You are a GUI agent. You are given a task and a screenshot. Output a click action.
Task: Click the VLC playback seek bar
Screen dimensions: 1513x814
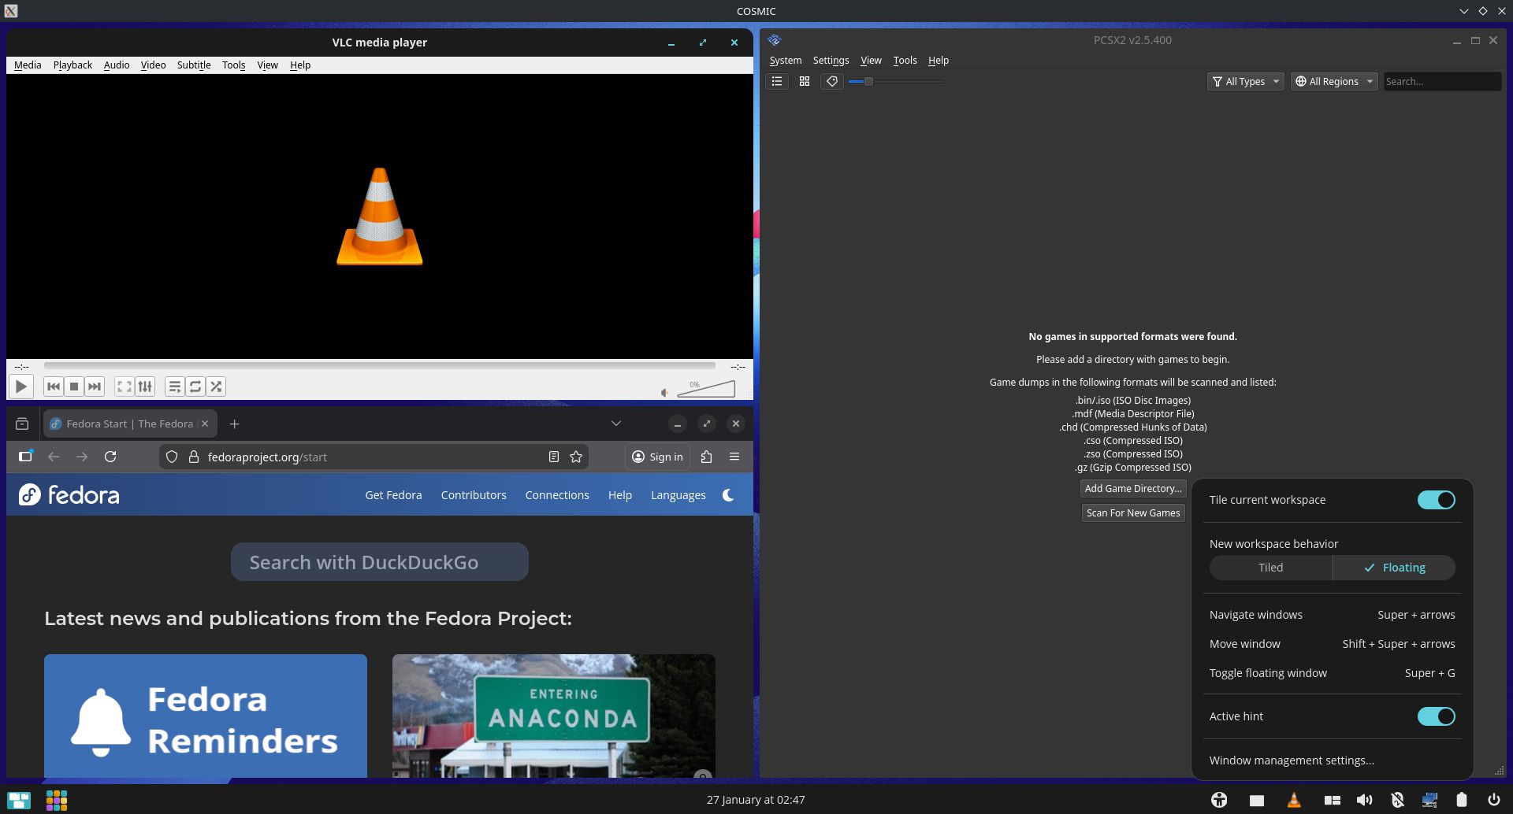click(x=379, y=366)
